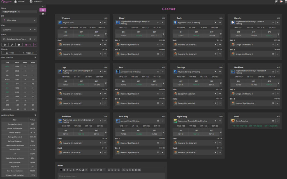Click italic formatting icon in Notes toolbar
This screenshot has height=179, width=287.
click(67, 170)
